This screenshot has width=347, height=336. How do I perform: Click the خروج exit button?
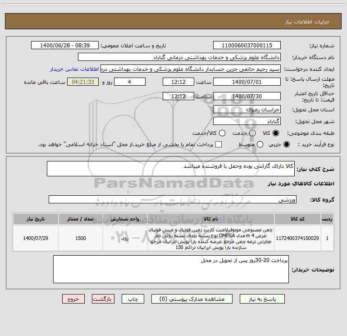point(73,299)
